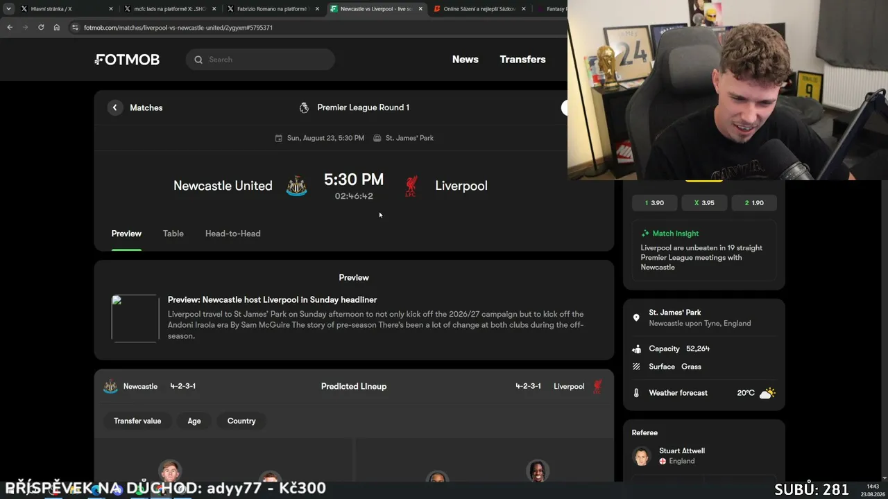Click the Surface grass icon
Viewport: 888px width, 499px height.
coord(636,367)
